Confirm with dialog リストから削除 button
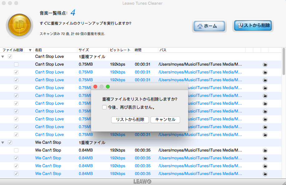 tap(130, 120)
